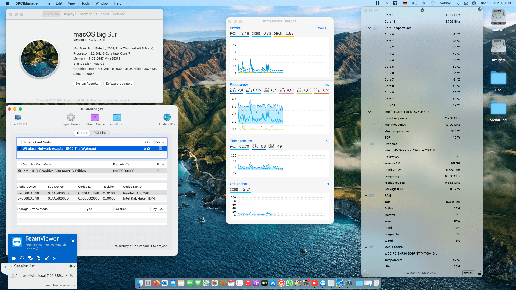
Task: Collapse the Core Temperatures group
Action: (370, 28)
